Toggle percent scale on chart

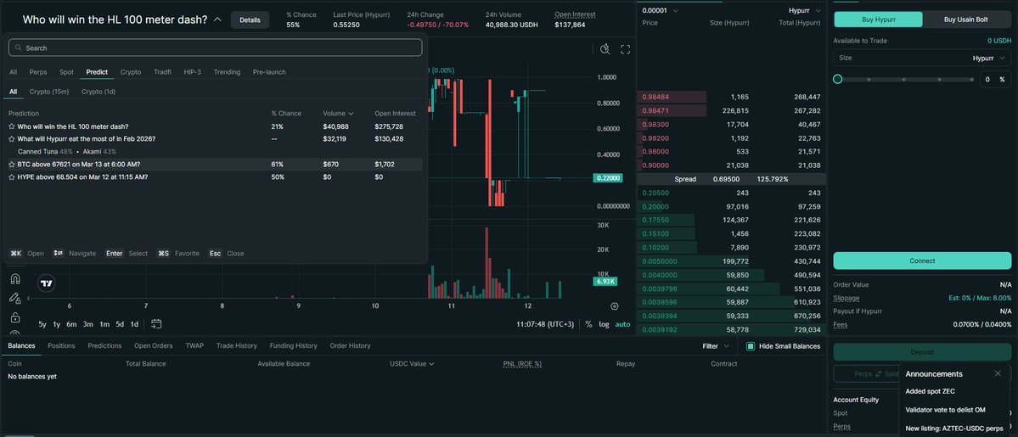point(588,324)
